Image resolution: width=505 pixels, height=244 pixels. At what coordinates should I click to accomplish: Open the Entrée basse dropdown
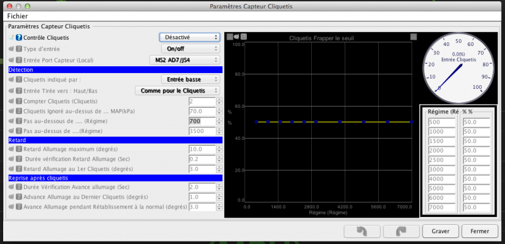click(x=191, y=79)
